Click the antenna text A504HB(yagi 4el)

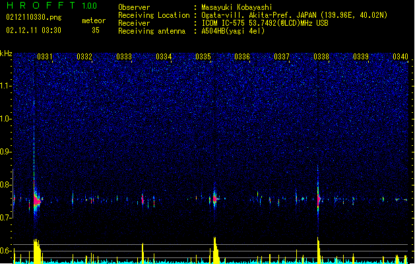tap(233, 31)
